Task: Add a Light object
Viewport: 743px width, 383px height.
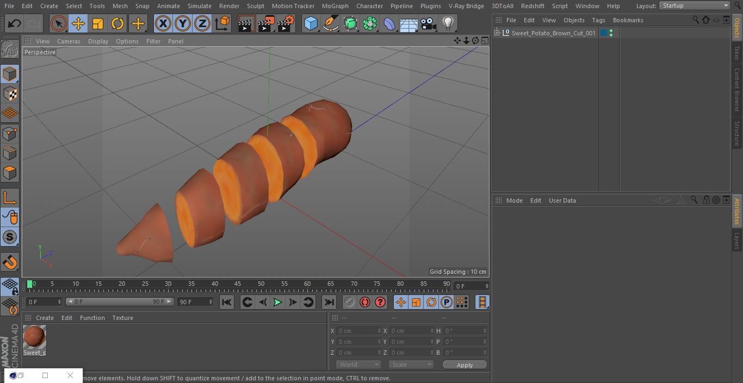Action: point(448,24)
